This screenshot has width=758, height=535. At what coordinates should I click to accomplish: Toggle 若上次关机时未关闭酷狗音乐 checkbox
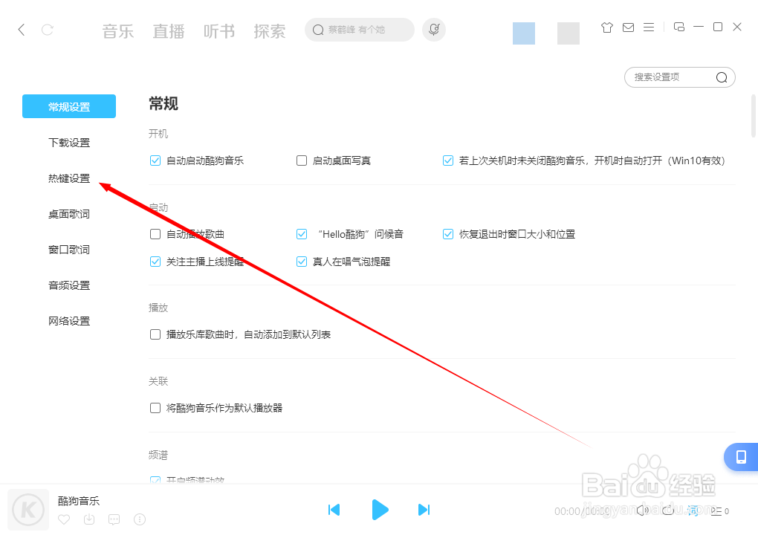pyautogui.click(x=448, y=160)
